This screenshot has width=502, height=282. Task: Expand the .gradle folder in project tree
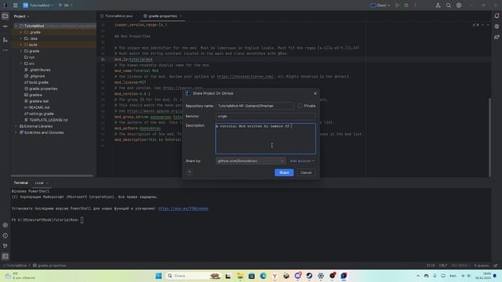pos(21,32)
